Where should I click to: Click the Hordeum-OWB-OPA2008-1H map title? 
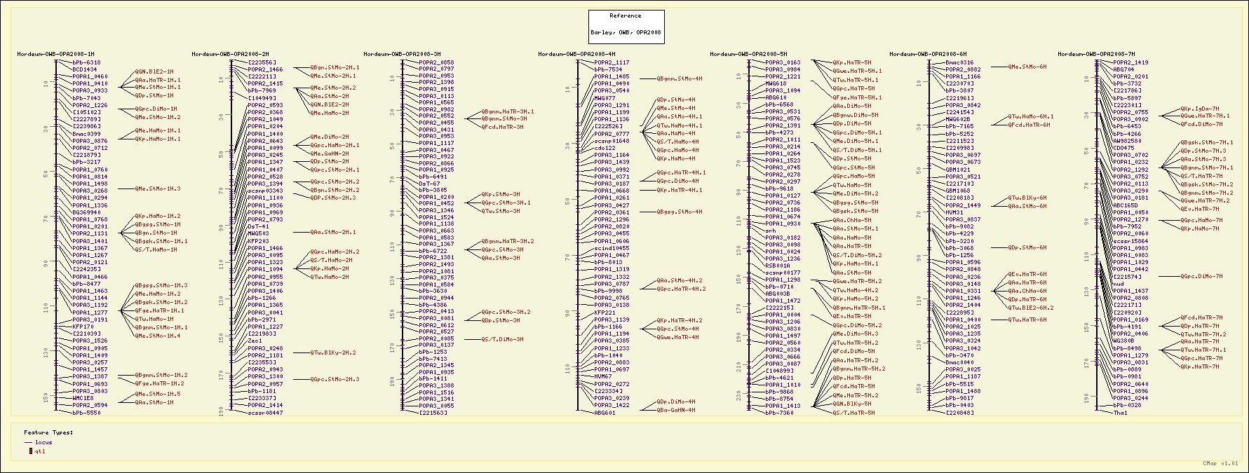tap(55, 54)
